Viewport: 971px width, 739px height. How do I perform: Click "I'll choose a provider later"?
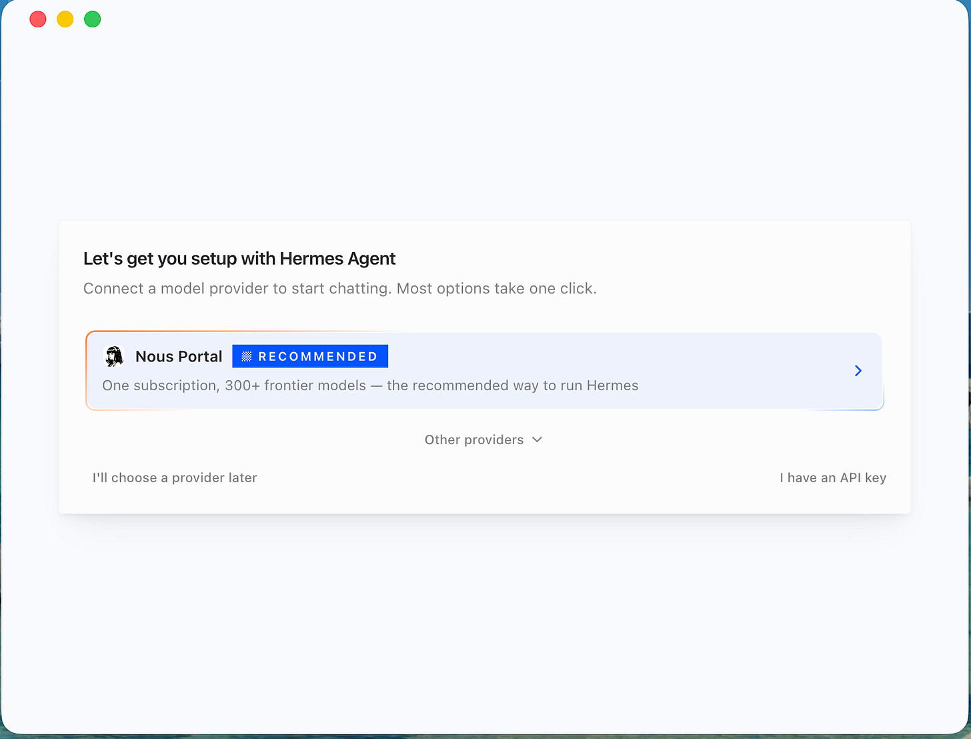(175, 478)
